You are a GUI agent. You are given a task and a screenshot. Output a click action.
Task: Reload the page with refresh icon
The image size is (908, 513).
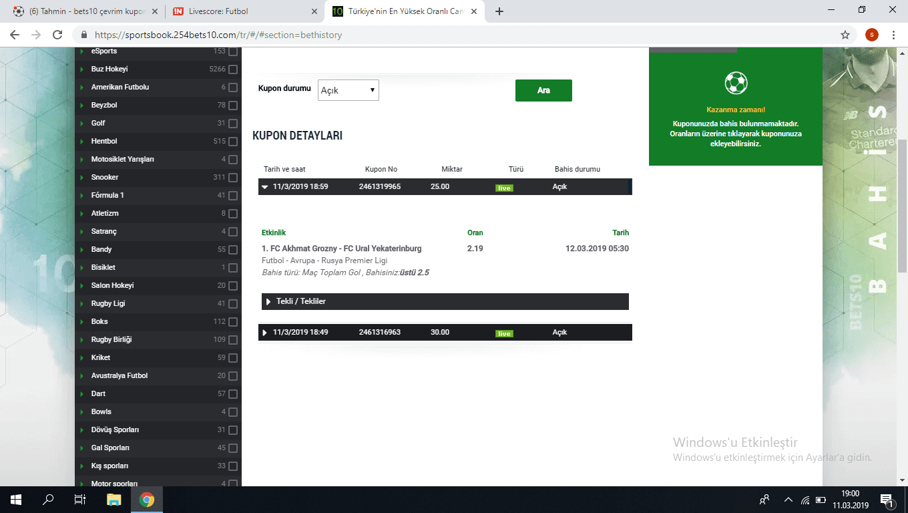[x=57, y=35]
